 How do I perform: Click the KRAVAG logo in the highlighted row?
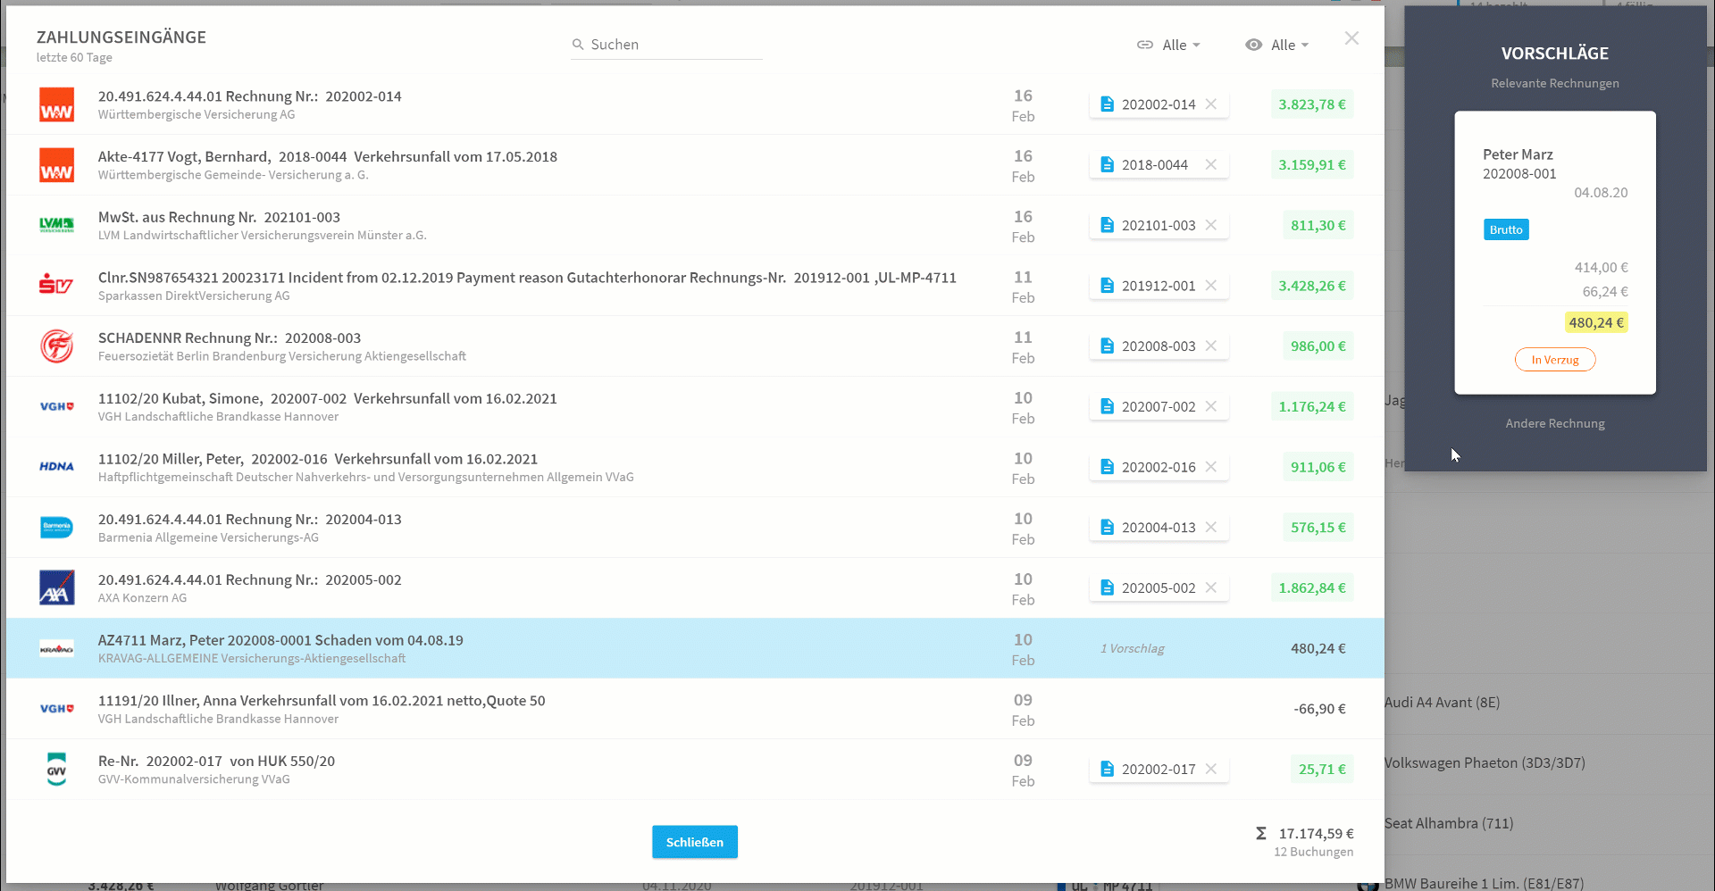pyautogui.click(x=57, y=649)
